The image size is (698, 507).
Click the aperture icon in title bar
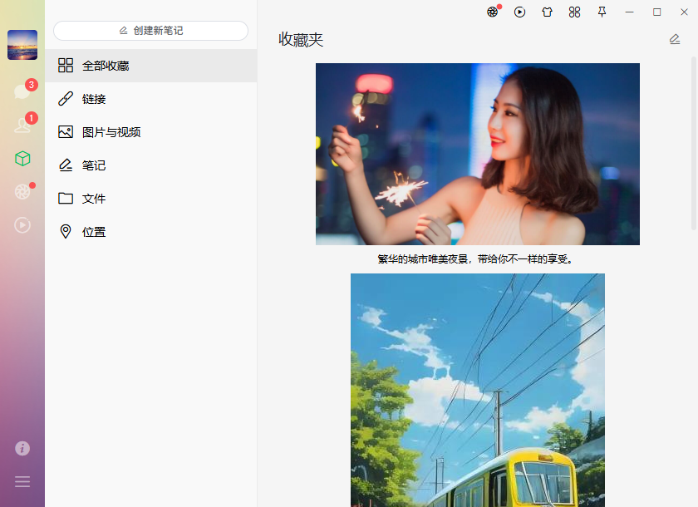tap(493, 12)
